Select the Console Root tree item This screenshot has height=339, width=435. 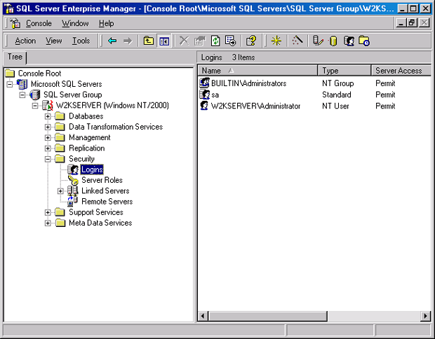point(39,74)
